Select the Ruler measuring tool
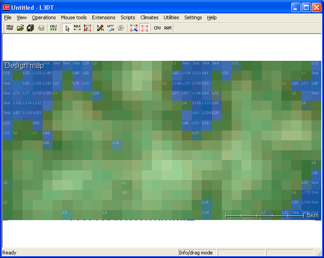The image size is (324, 258). pos(77,28)
